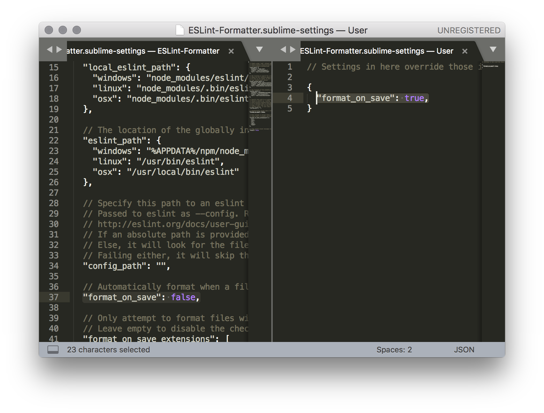Open JSON syntax selector
This screenshot has width=544, height=413.
pyautogui.click(x=464, y=350)
